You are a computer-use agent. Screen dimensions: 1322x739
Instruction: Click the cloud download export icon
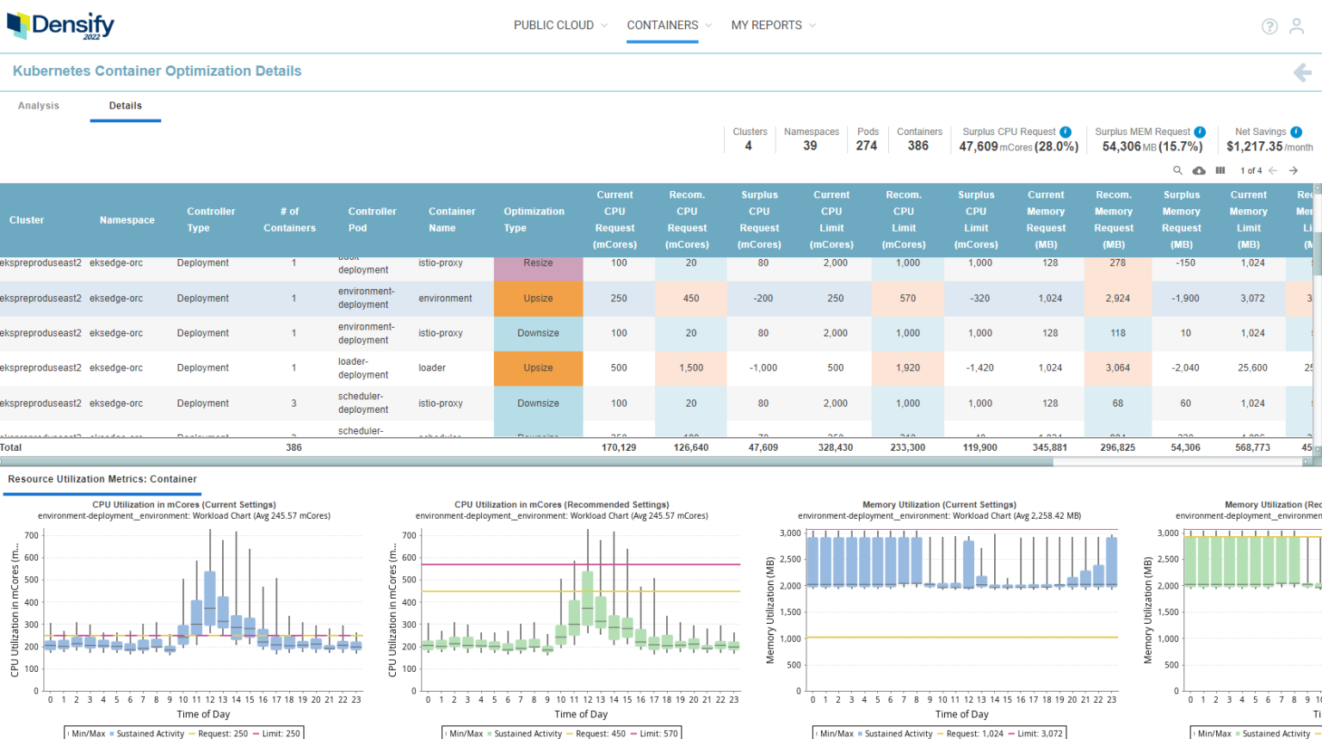[1199, 170]
